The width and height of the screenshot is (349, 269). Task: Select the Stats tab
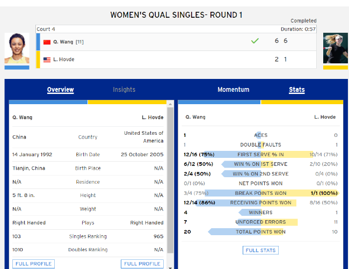[x=297, y=90]
